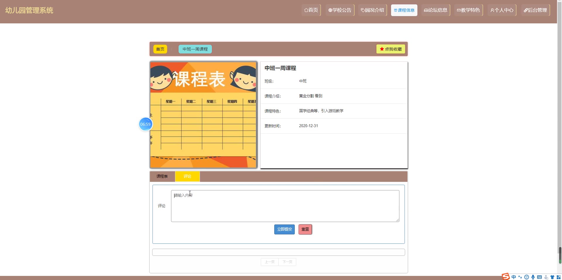Go to 首页 in top navigation
This screenshot has width=562, height=280.
[311, 10]
